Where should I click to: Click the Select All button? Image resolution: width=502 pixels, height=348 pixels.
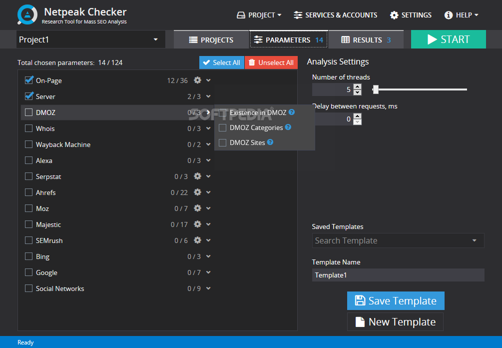(x=222, y=62)
